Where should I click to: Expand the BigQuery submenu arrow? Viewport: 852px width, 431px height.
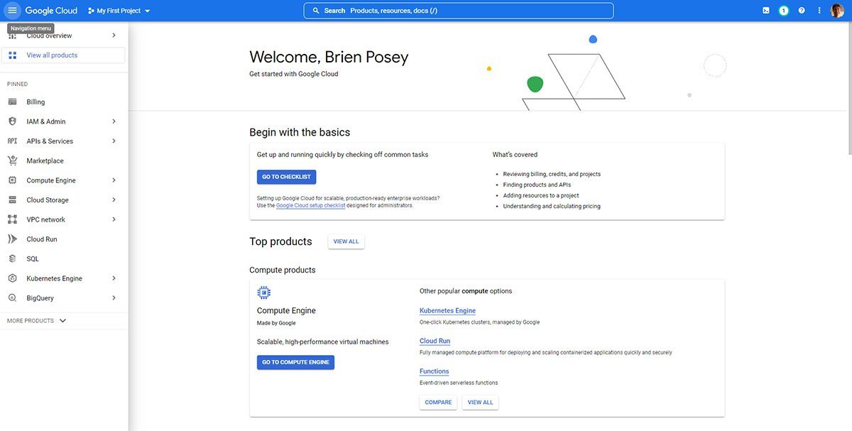pos(114,298)
